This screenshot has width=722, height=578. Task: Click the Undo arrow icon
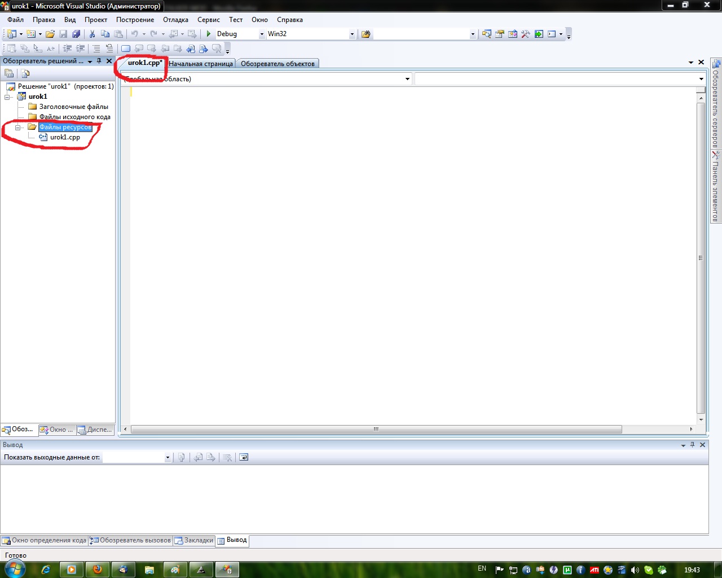pos(135,34)
